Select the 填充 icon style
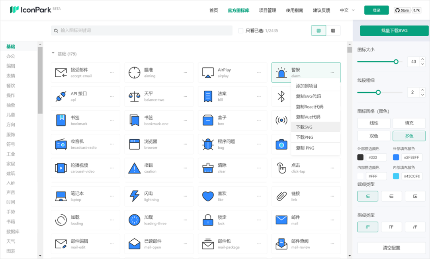Viewport: 430px width, 259px height. tap(409, 123)
